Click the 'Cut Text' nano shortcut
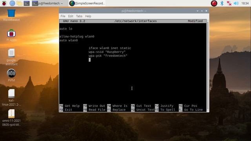251x141 pixels. point(141,106)
